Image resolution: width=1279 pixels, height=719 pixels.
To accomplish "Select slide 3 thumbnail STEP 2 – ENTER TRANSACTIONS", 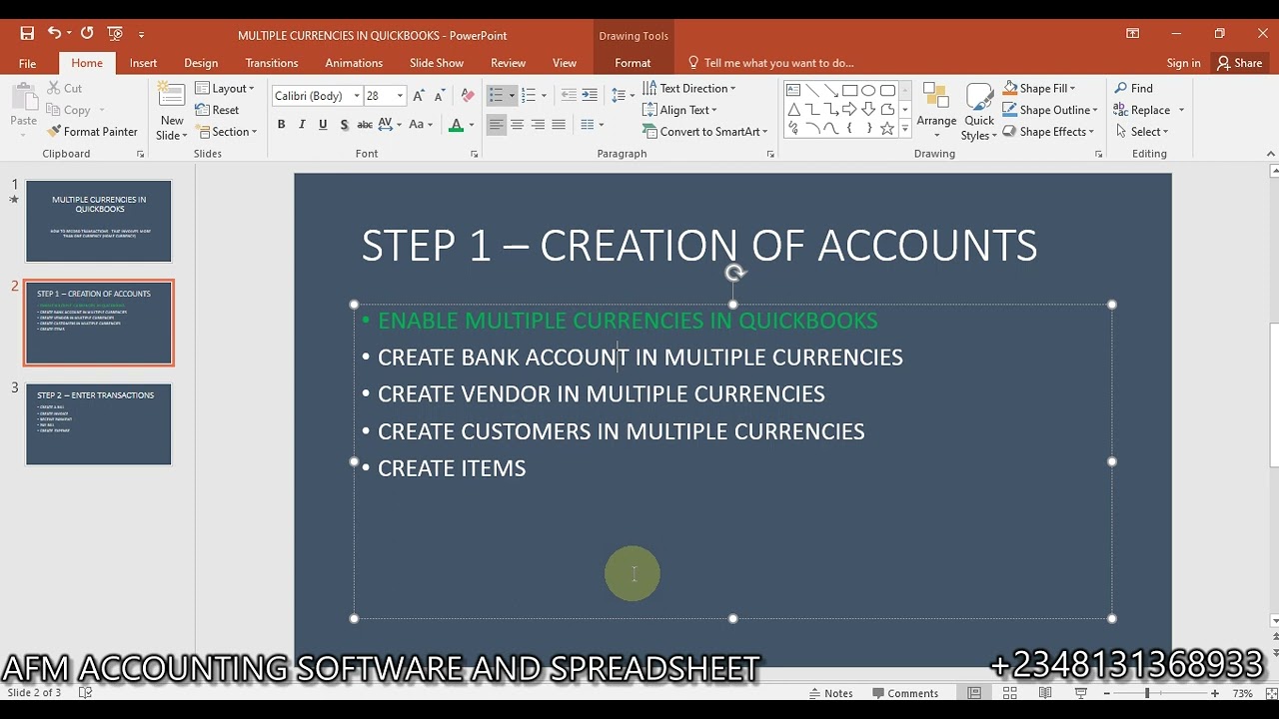I will click(x=99, y=424).
